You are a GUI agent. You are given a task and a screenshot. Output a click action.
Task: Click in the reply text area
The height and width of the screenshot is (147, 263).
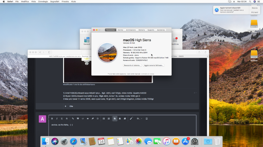[x=122, y=129]
